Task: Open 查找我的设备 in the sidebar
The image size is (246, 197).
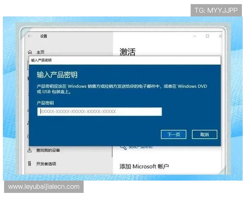Action: coord(48,150)
